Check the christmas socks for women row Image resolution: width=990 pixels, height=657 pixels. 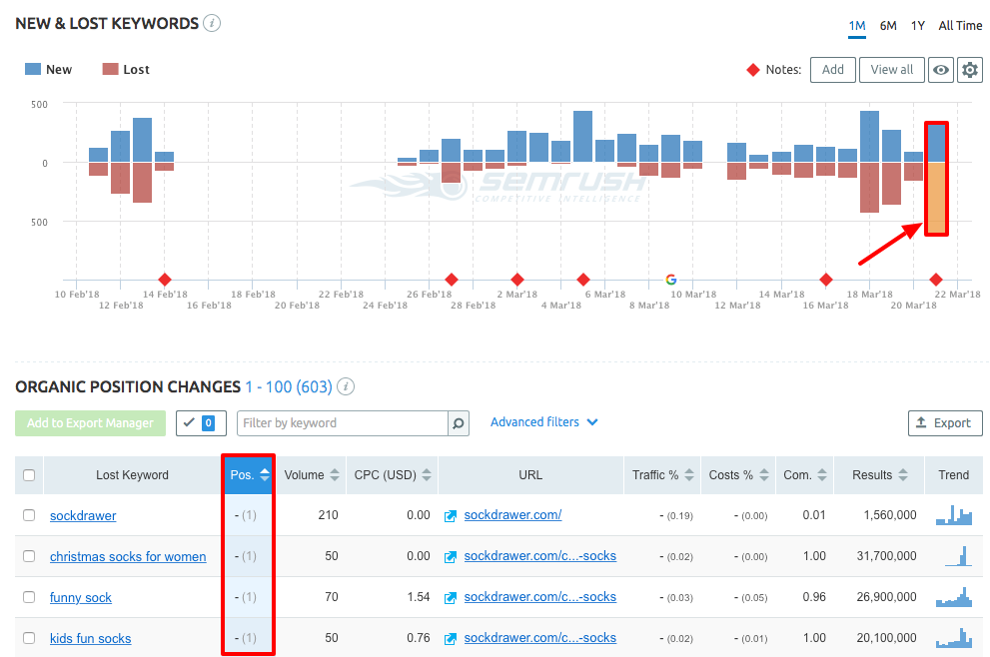click(x=29, y=556)
